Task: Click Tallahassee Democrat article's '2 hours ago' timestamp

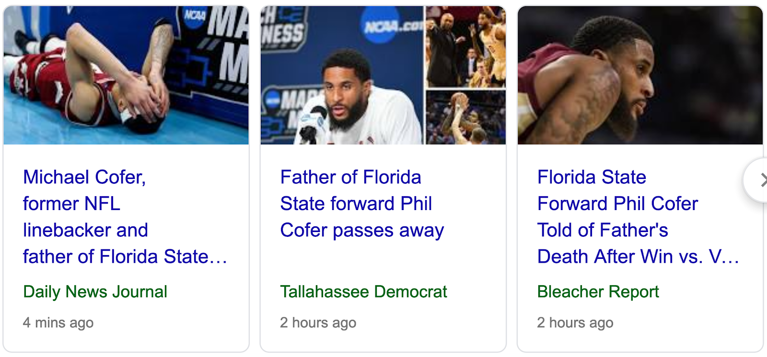Action: point(318,322)
